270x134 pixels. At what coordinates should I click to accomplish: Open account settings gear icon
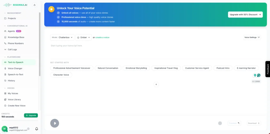click(28, 129)
